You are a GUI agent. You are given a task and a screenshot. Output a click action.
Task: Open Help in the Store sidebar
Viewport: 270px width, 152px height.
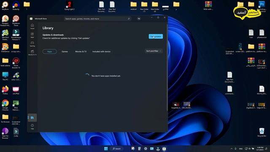pyautogui.click(x=32, y=127)
